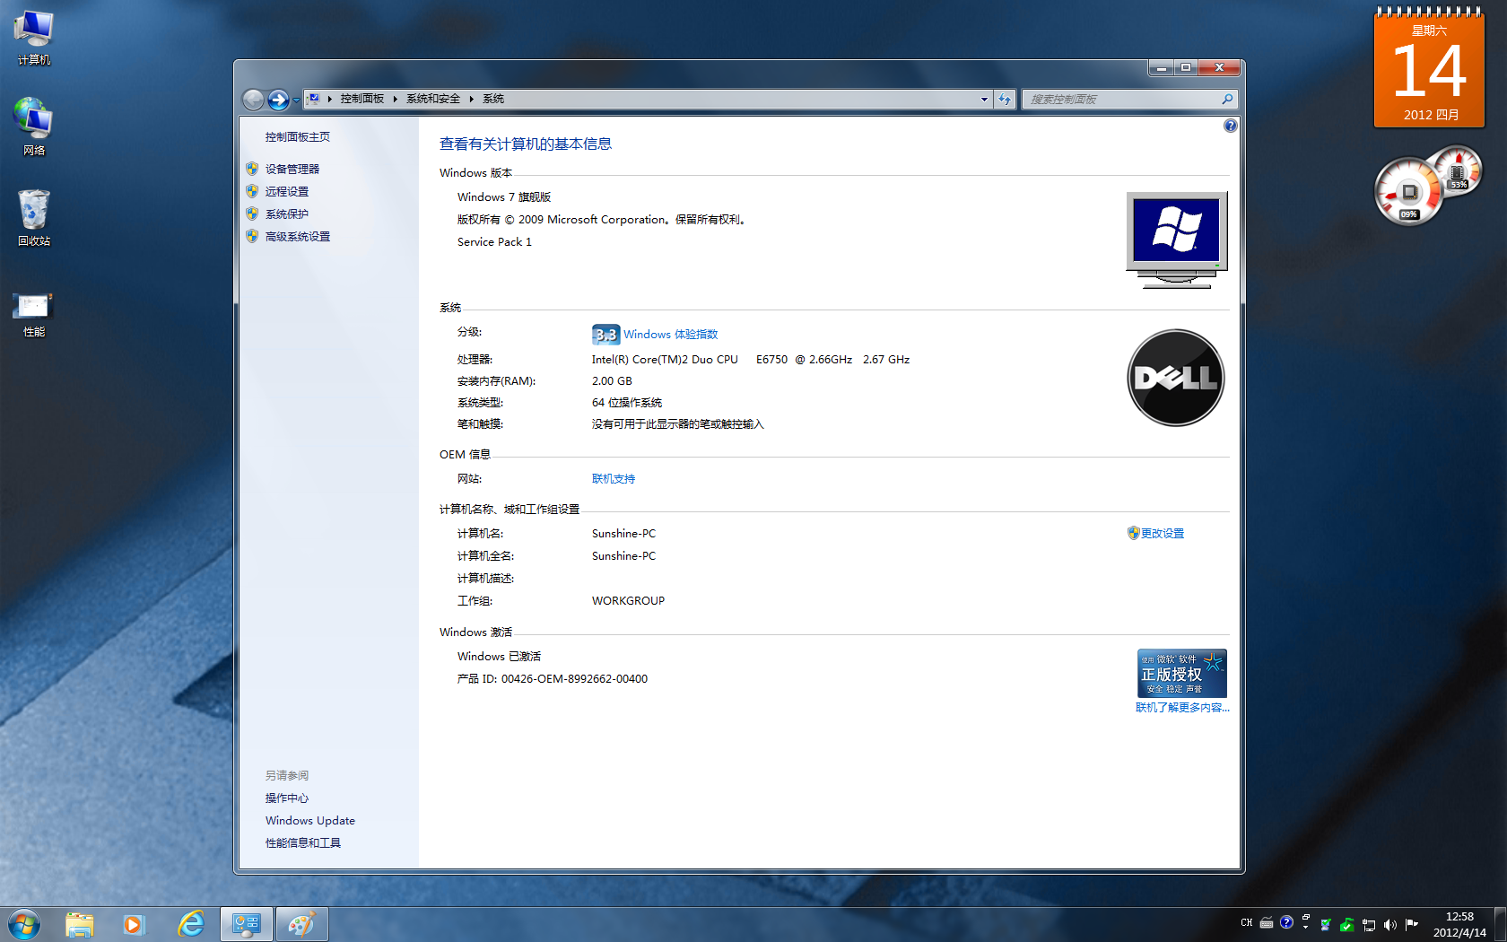Open Windows Explorer from taskbar
1507x942 pixels.
point(80,924)
